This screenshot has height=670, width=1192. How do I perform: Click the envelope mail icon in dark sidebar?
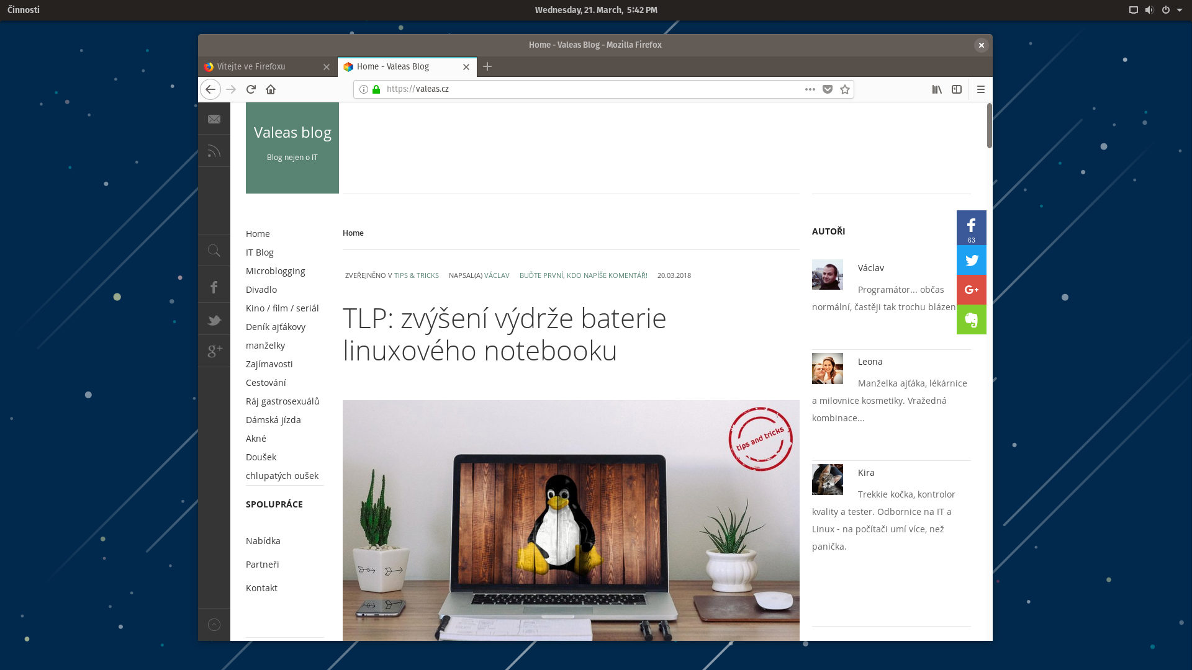pyautogui.click(x=214, y=119)
